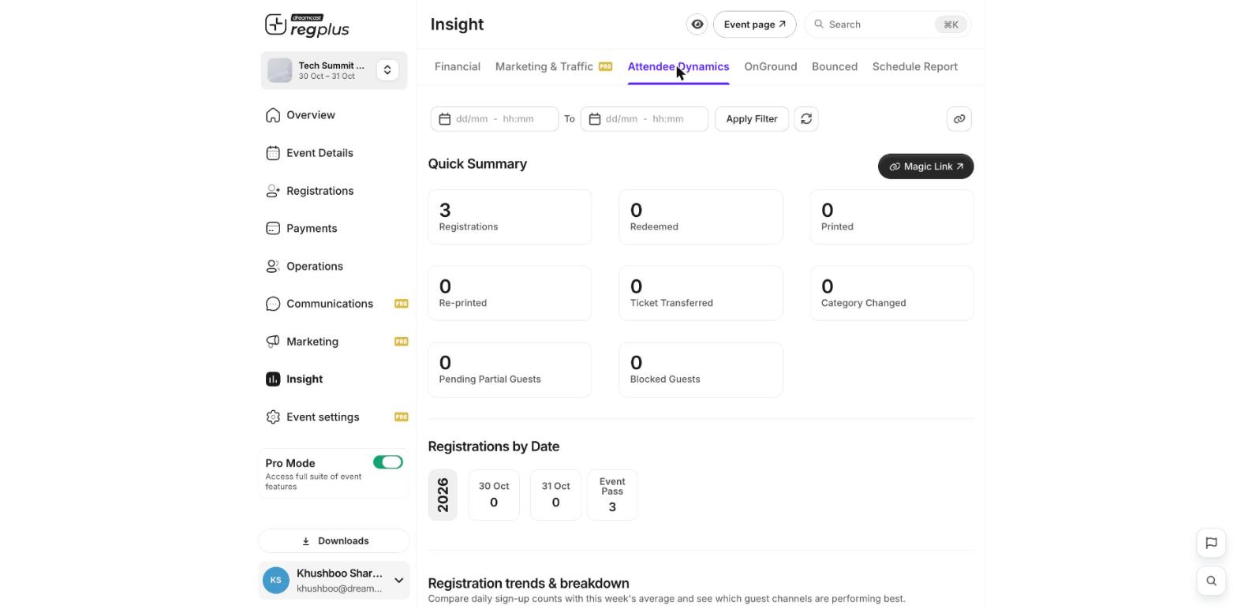Click the Redeemed summary card
Viewport: 1237px width, 609px height.
click(x=701, y=217)
